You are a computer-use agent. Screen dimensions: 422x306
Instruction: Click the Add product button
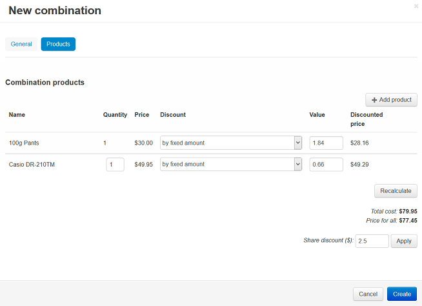click(391, 100)
